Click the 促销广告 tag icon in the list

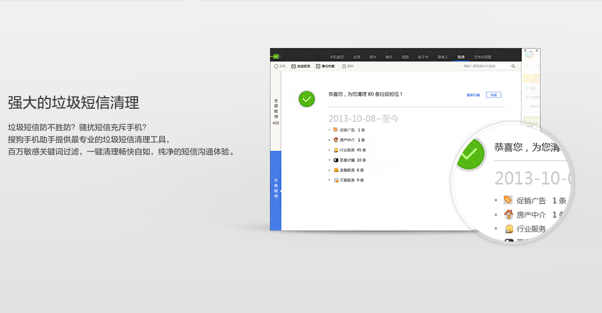335,130
